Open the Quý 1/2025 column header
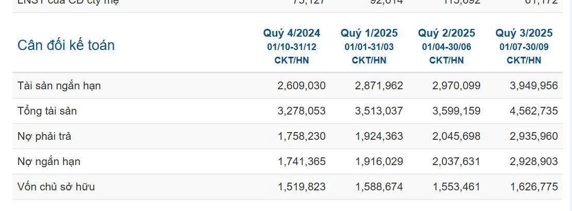Screen dimensions: 572x211 pos(369,34)
